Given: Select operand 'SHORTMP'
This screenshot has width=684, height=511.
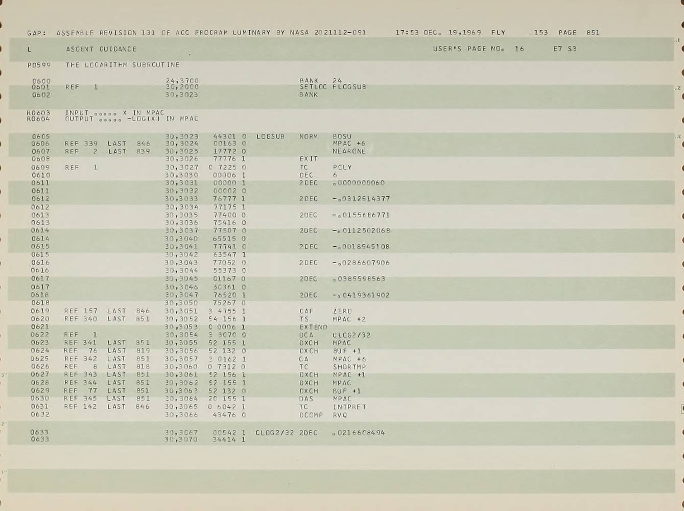Looking at the screenshot, I should [349, 367].
